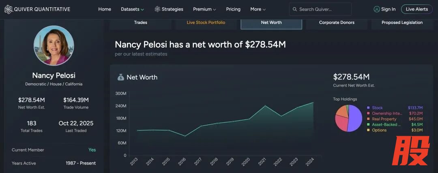Click the Strategies icon in navbar
This screenshot has width=438, height=173.
pos(157,9)
